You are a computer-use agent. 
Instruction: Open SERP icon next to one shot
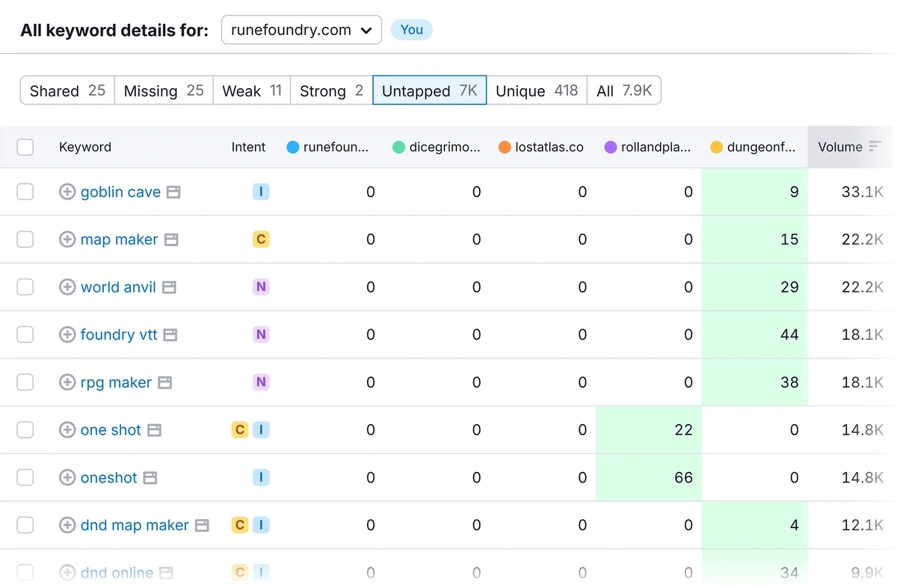tap(154, 431)
